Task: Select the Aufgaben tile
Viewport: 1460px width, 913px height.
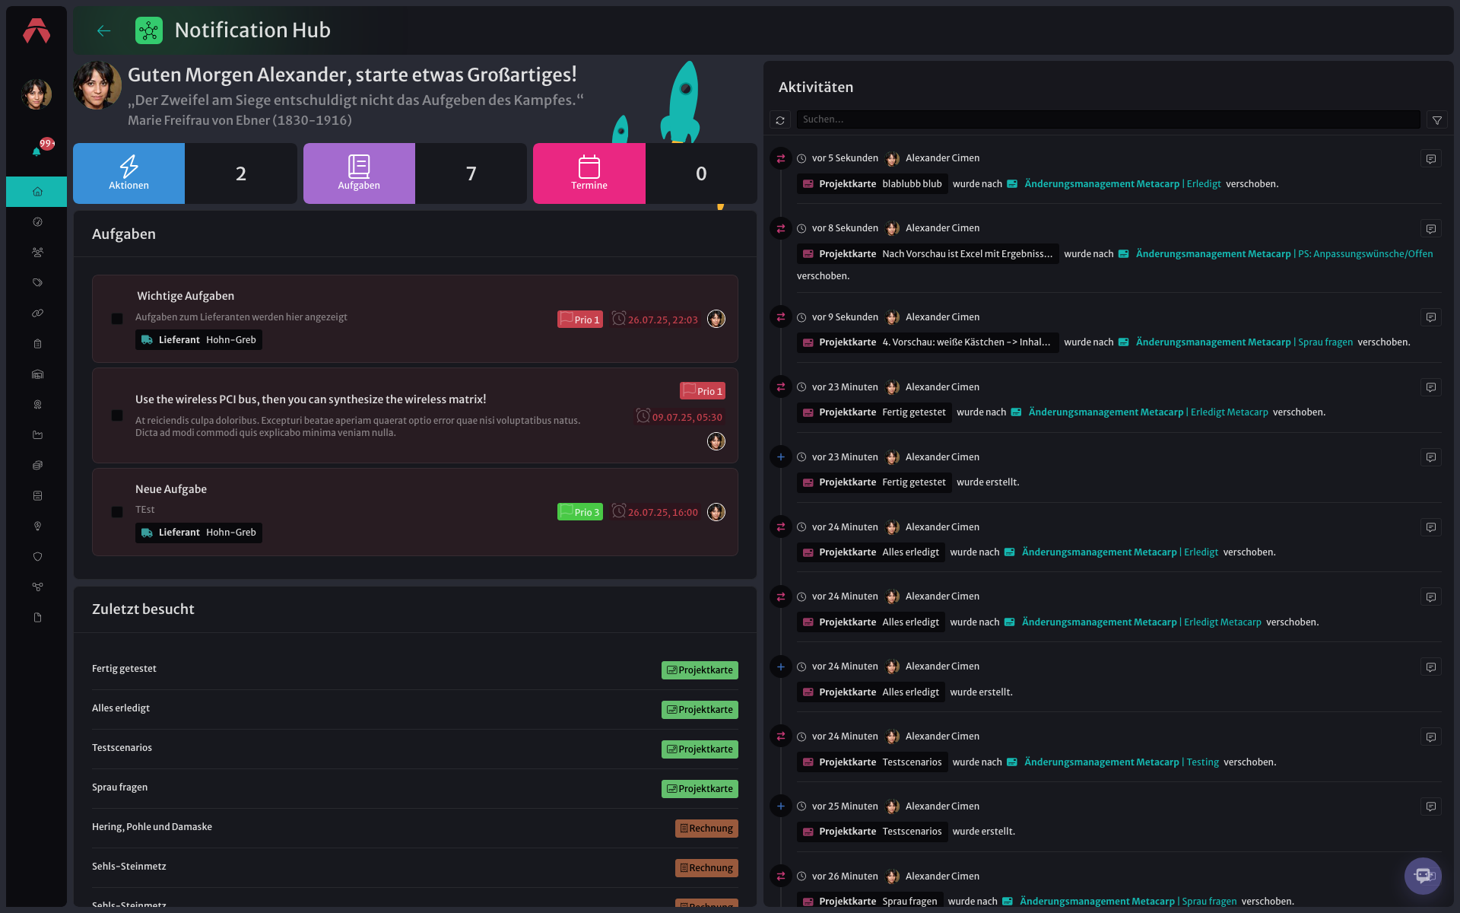Action: [359, 173]
